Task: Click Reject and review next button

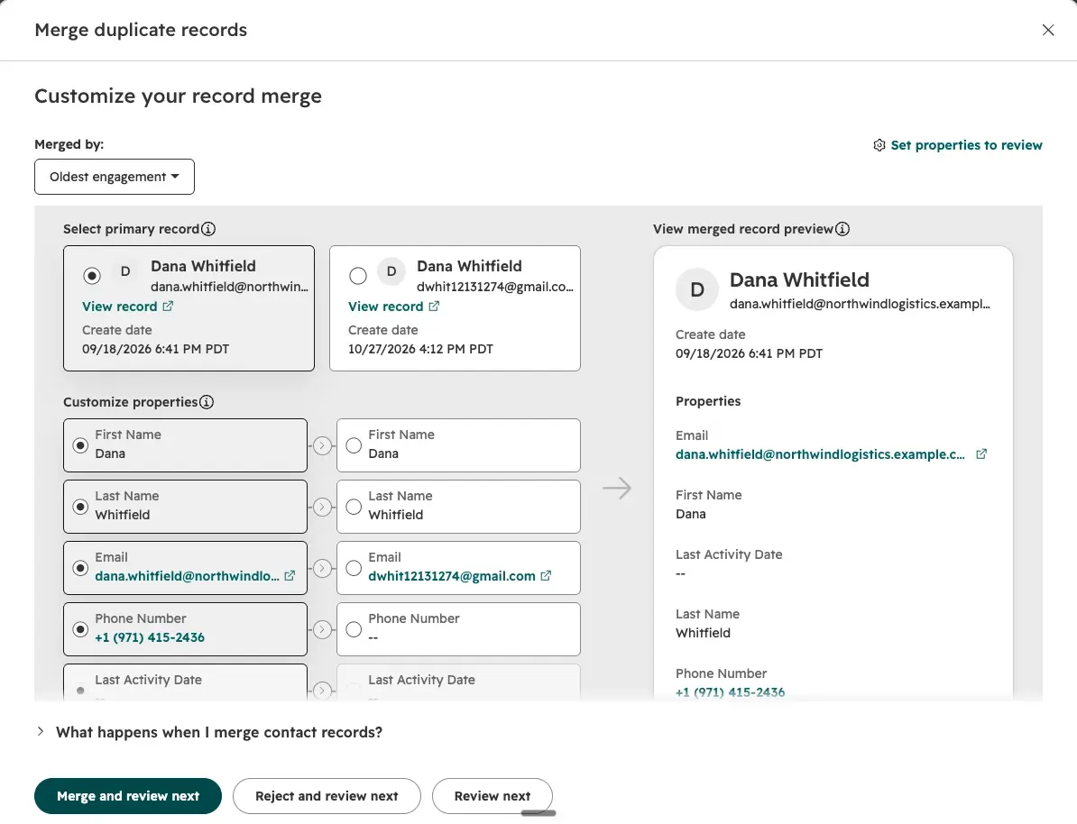Action: (327, 796)
